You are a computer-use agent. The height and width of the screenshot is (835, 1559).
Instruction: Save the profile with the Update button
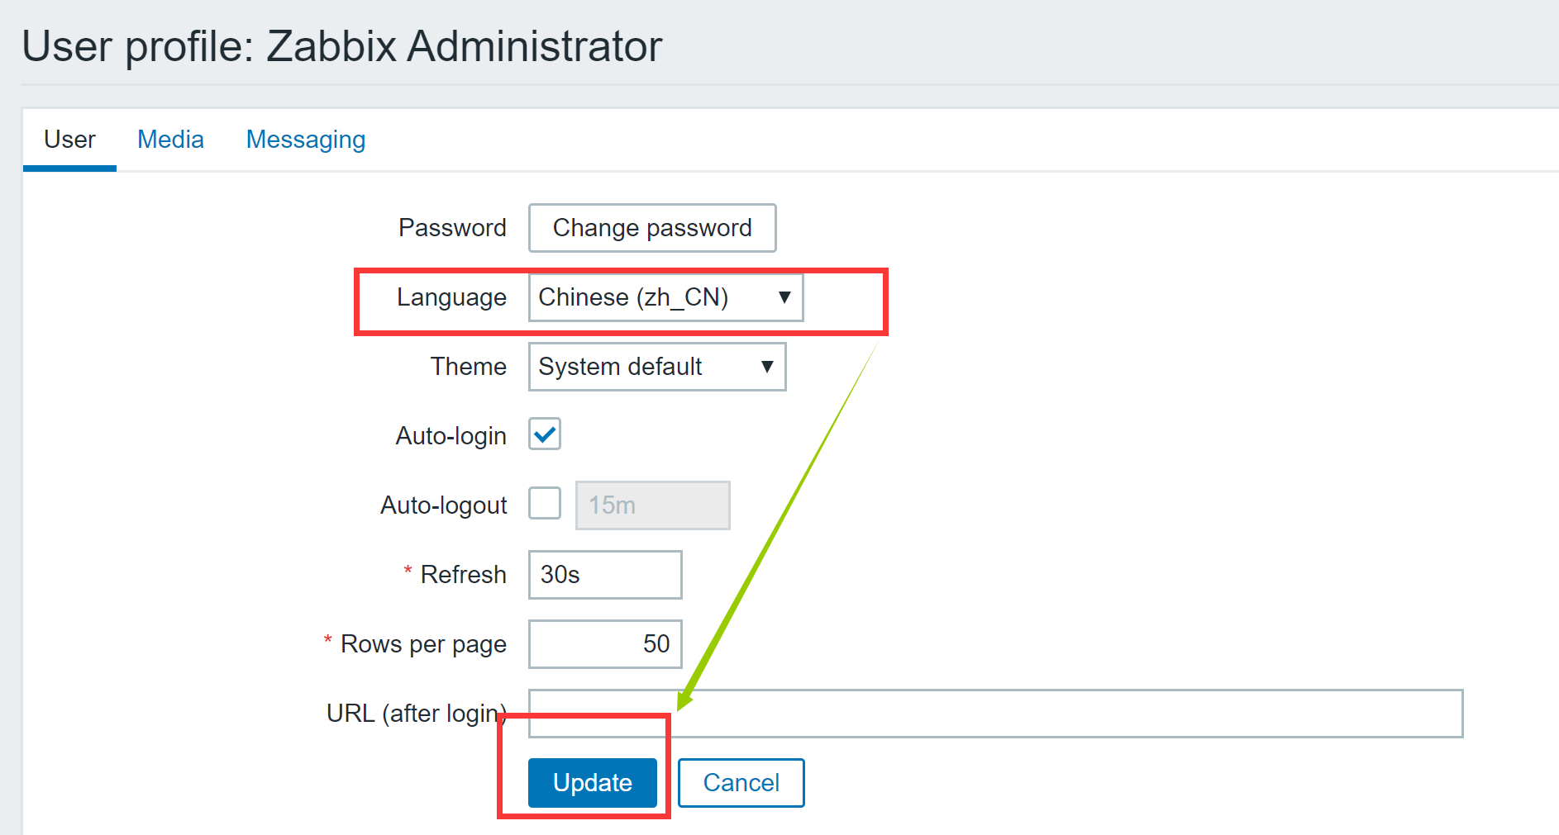click(x=592, y=783)
